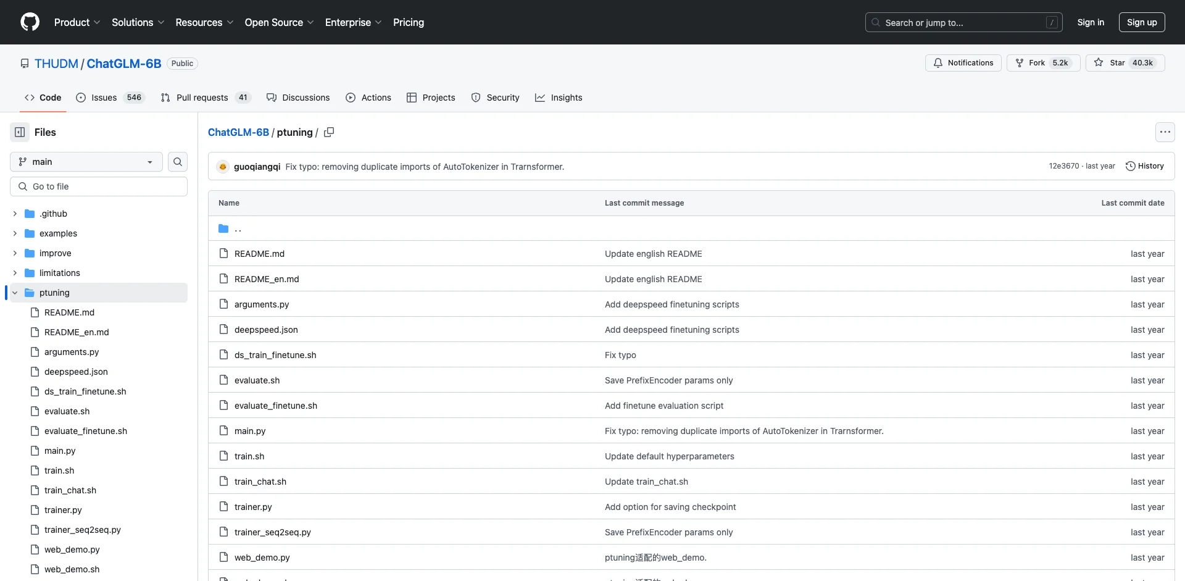Collapse the ptuning folder chevron
Viewport: 1185px width, 581px height.
(15, 293)
